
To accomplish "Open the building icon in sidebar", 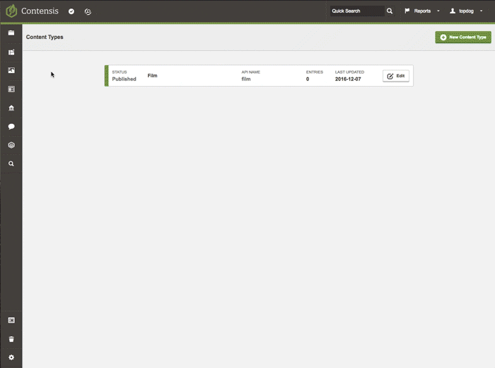I will tap(11, 108).
